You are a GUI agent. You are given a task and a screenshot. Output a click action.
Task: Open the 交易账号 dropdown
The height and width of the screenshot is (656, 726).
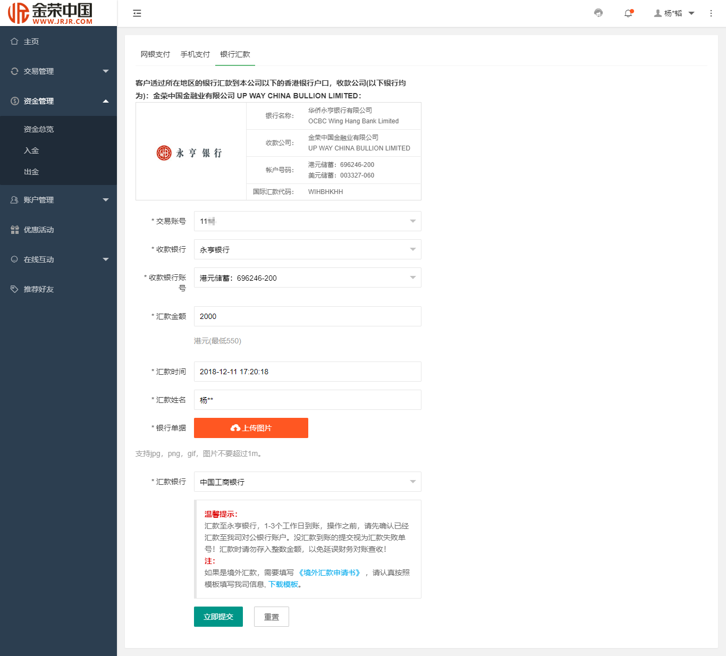tap(307, 221)
